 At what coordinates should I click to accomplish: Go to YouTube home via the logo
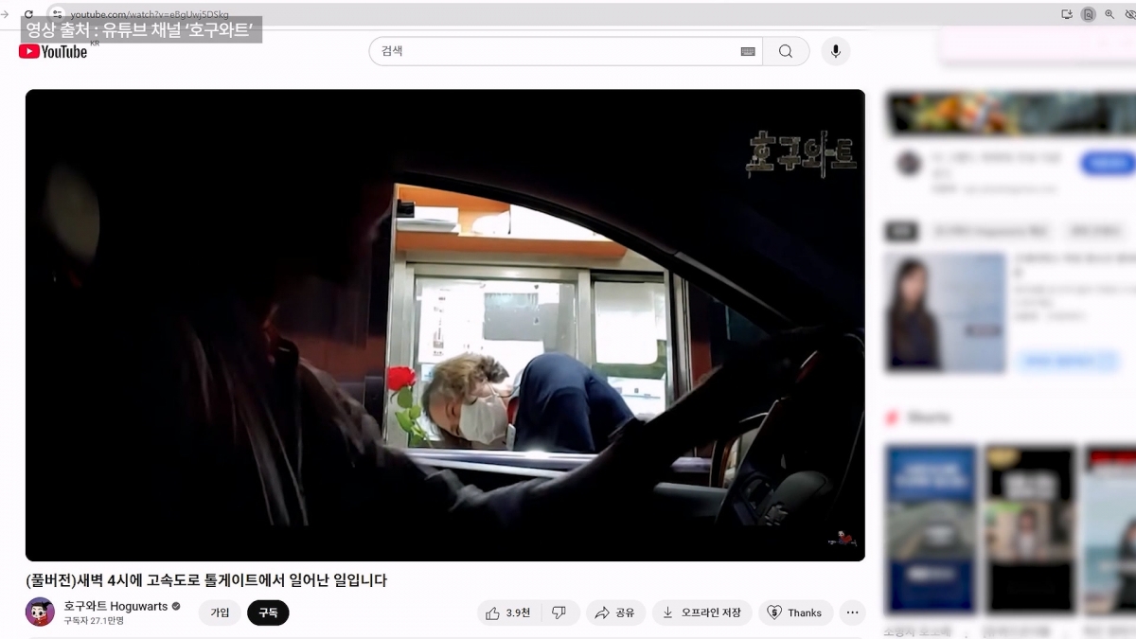tap(53, 51)
